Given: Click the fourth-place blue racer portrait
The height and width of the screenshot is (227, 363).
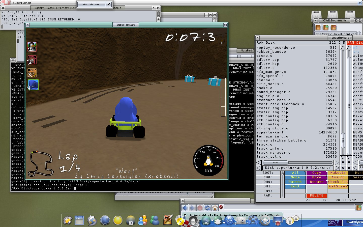Looking at the screenshot, I should [33, 85].
